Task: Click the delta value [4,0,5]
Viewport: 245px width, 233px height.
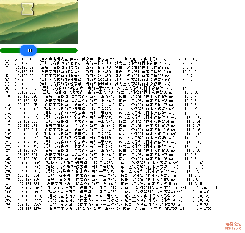Action: 189,88
